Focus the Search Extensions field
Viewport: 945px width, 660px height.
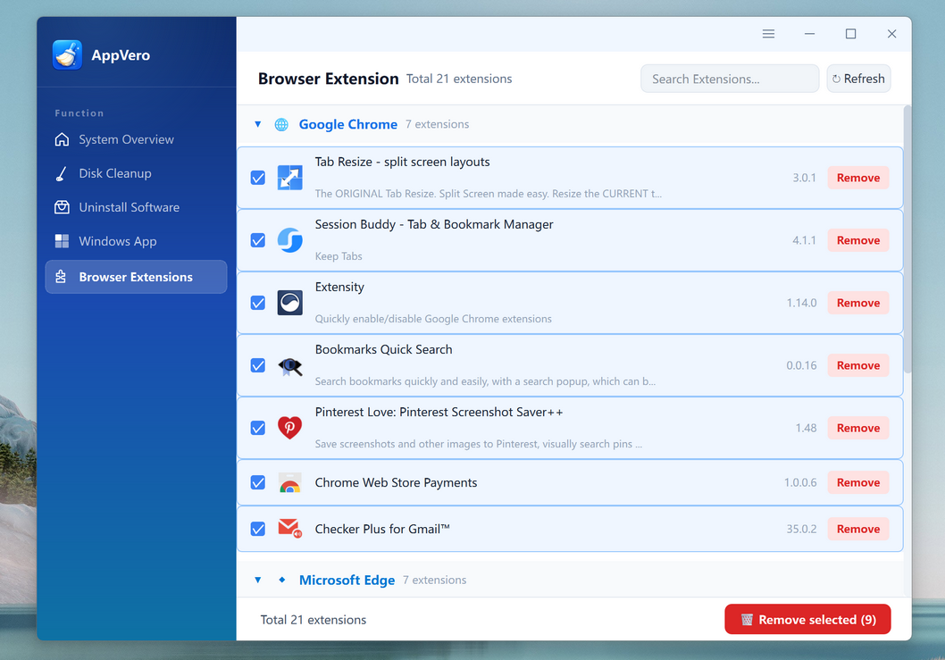pyautogui.click(x=729, y=79)
